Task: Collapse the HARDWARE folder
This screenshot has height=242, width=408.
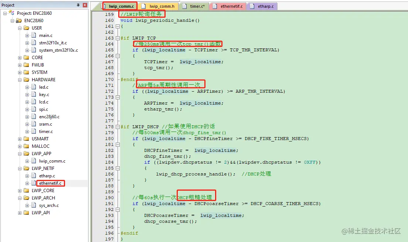Action: (x=20, y=80)
